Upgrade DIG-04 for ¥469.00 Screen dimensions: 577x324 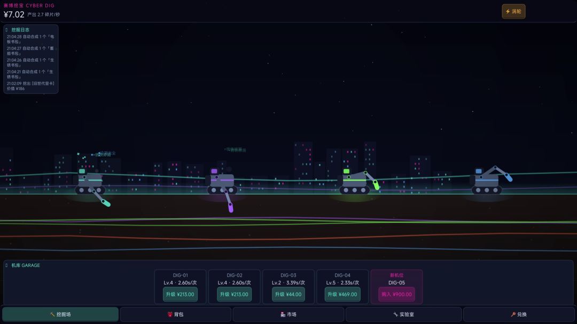pyautogui.click(x=342, y=294)
